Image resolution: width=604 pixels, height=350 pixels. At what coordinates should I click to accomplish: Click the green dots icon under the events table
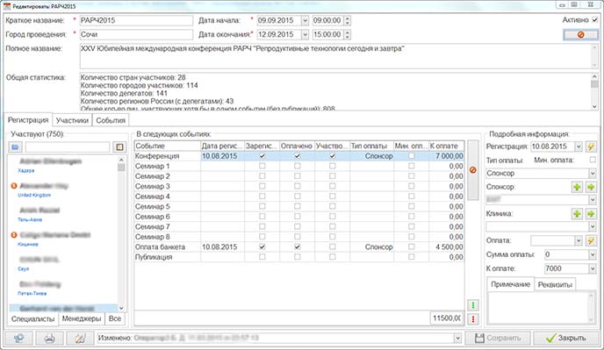click(x=473, y=305)
